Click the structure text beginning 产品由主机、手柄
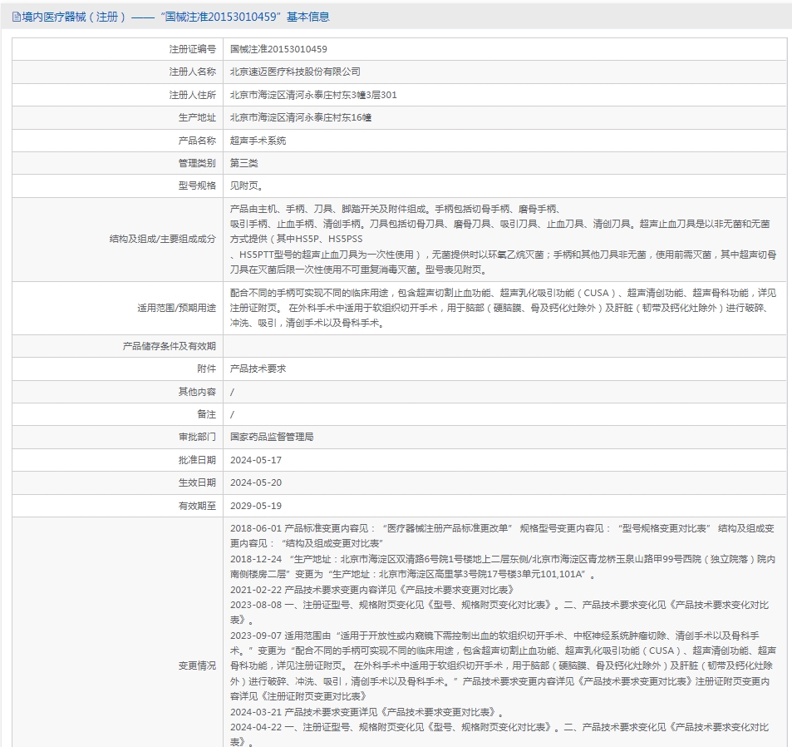The image size is (792, 747). click(x=503, y=239)
